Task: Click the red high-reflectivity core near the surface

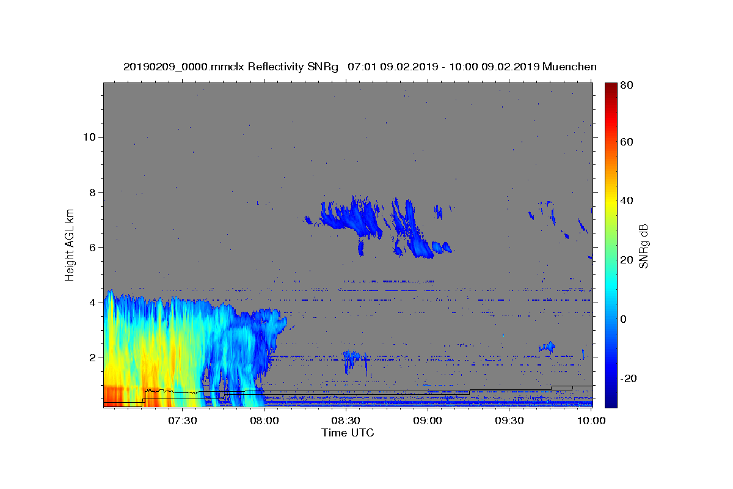Action: 113,395
